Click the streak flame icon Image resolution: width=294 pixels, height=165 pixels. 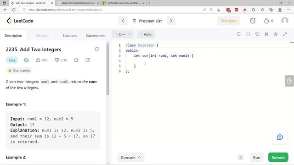point(266,21)
